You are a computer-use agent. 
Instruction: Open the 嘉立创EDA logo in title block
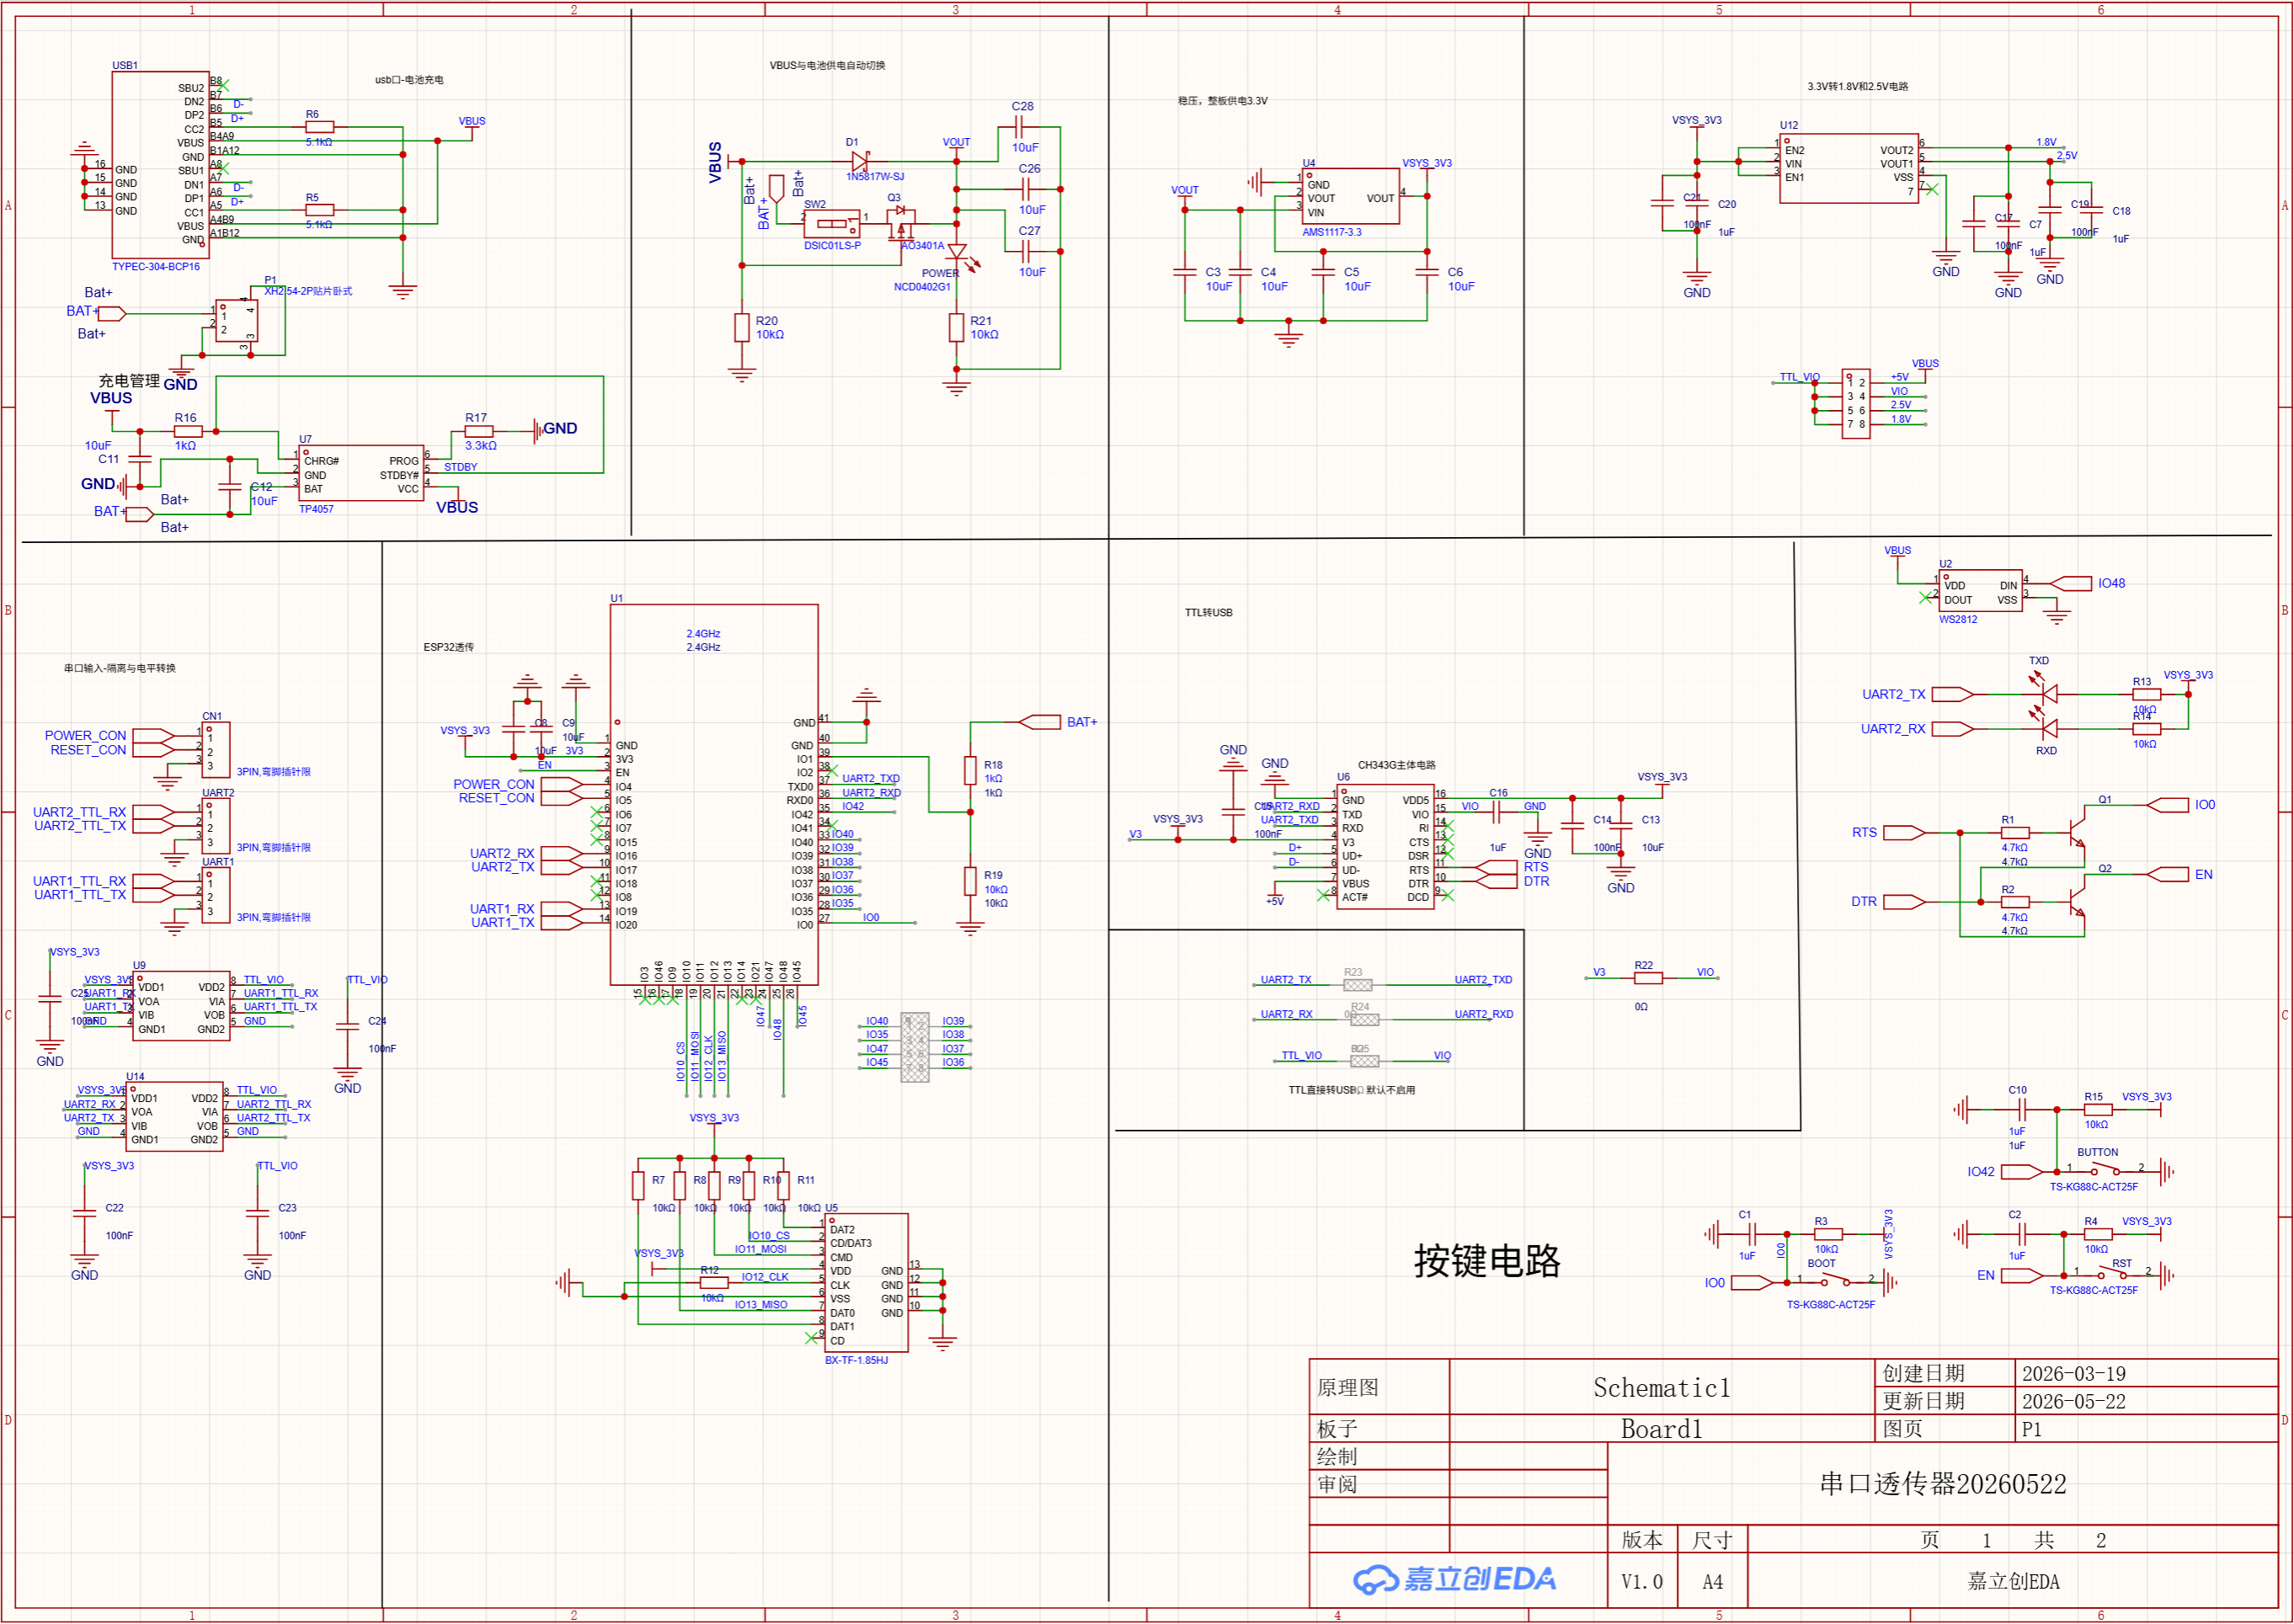(x=1455, y=1580)
